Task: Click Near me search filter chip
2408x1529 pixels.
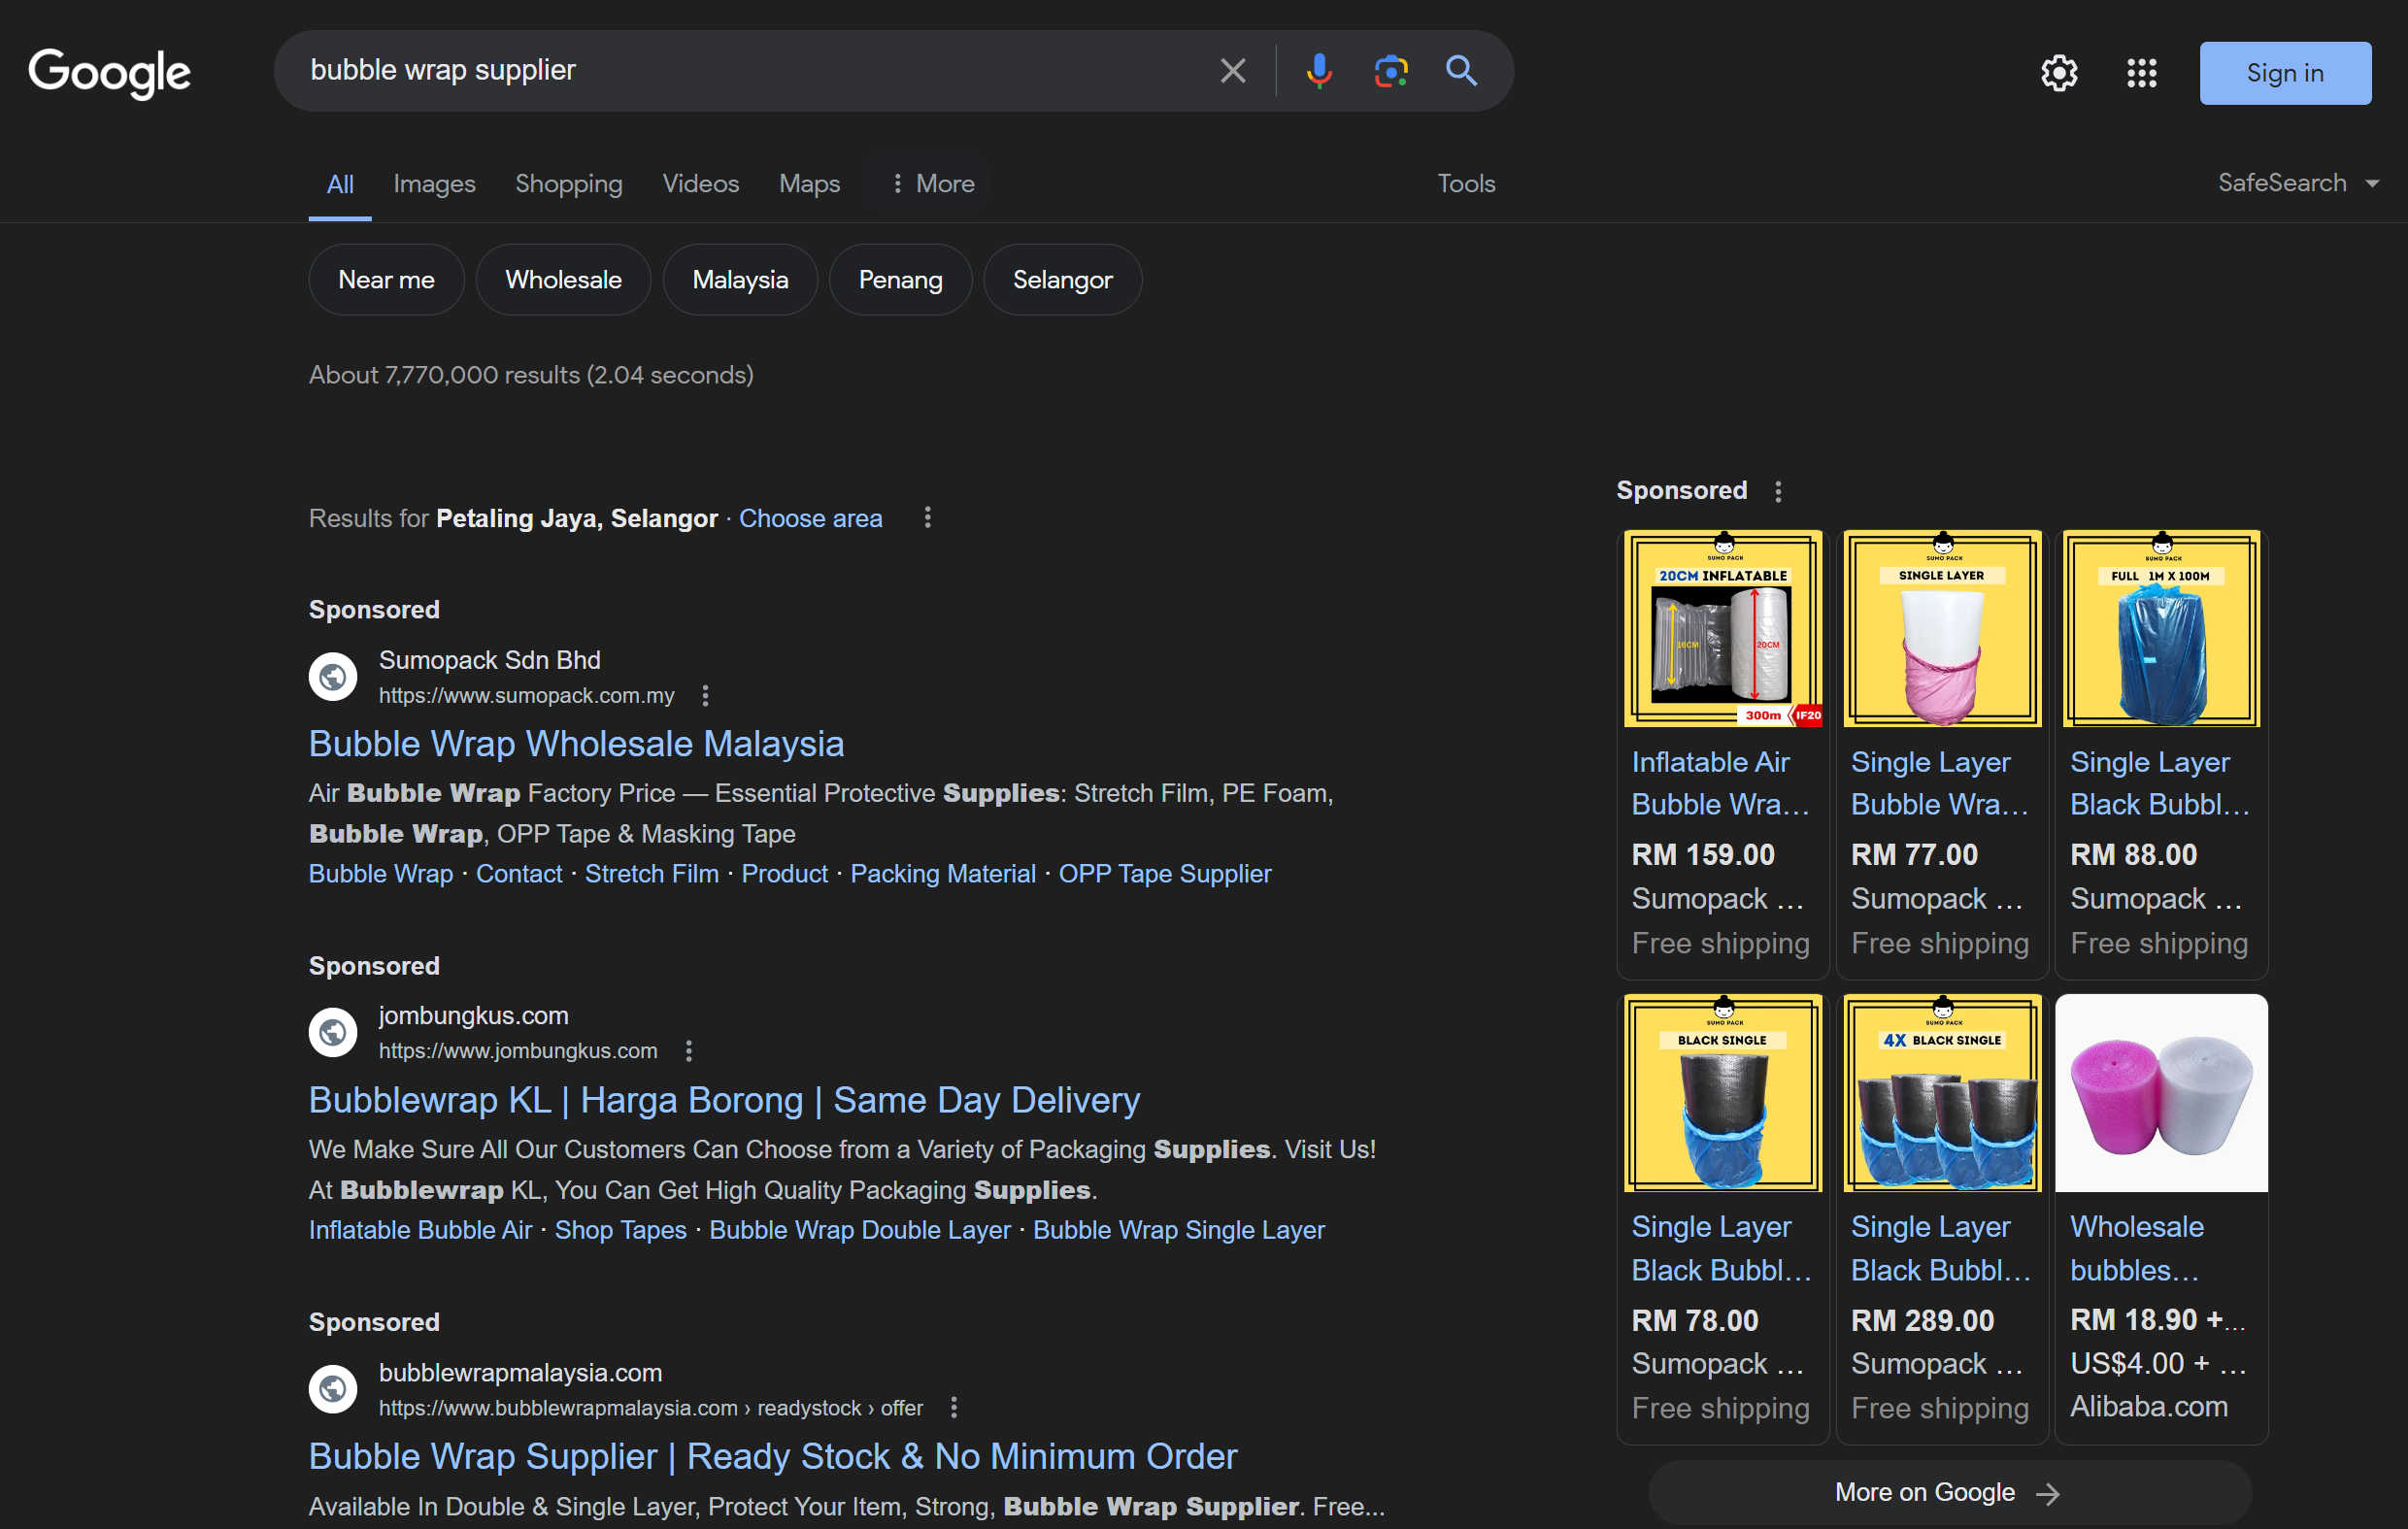Action: coord(385,280)
